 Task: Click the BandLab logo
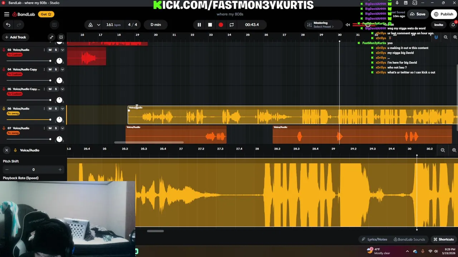(x=24, y=14)
